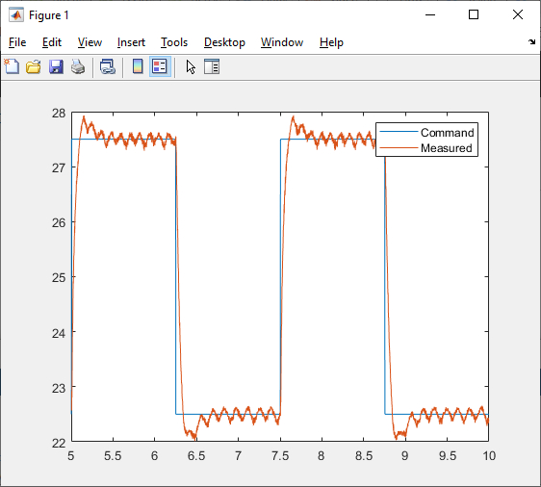Open a file using the folder icon

click(34, 66)
